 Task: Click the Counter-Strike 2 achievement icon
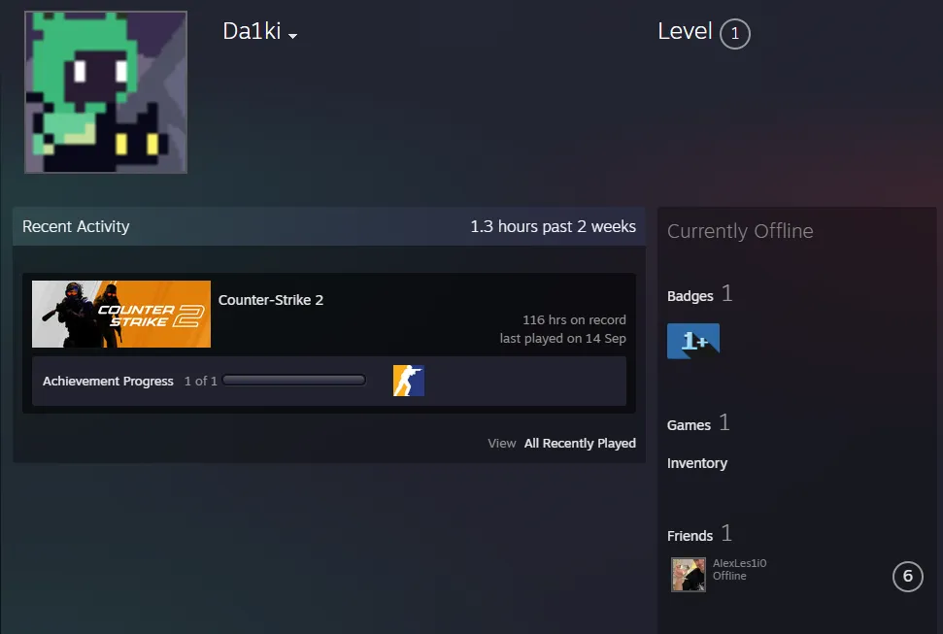409,381
